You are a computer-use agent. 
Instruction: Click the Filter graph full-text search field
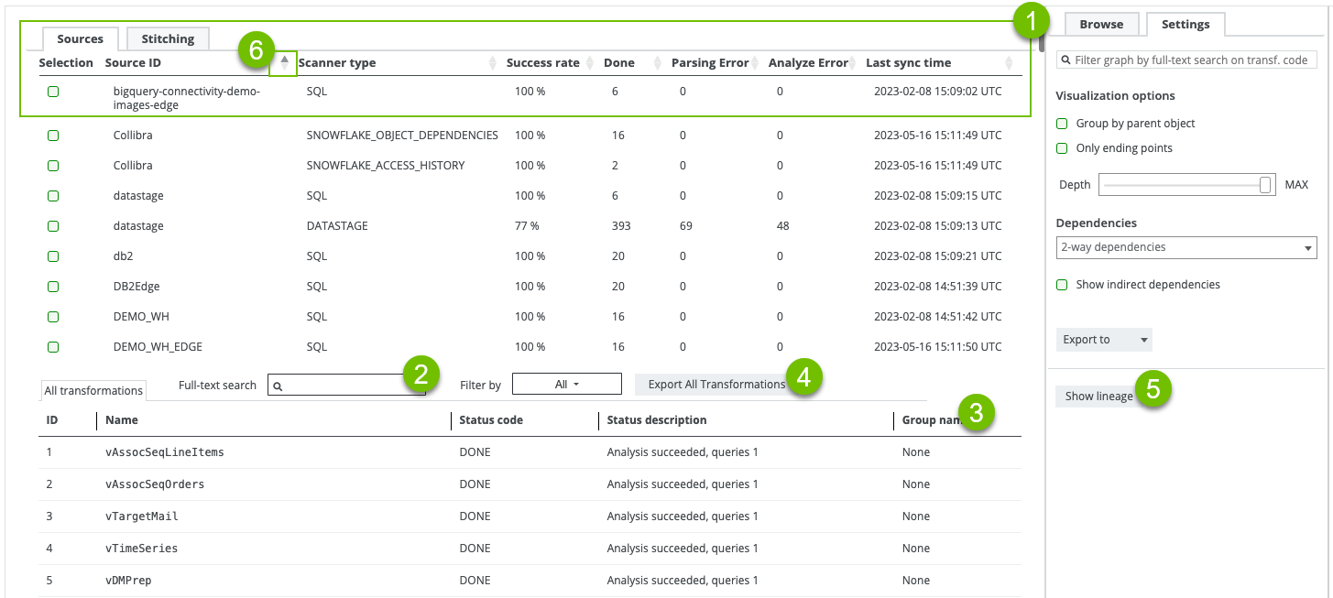click(1193, 60)
